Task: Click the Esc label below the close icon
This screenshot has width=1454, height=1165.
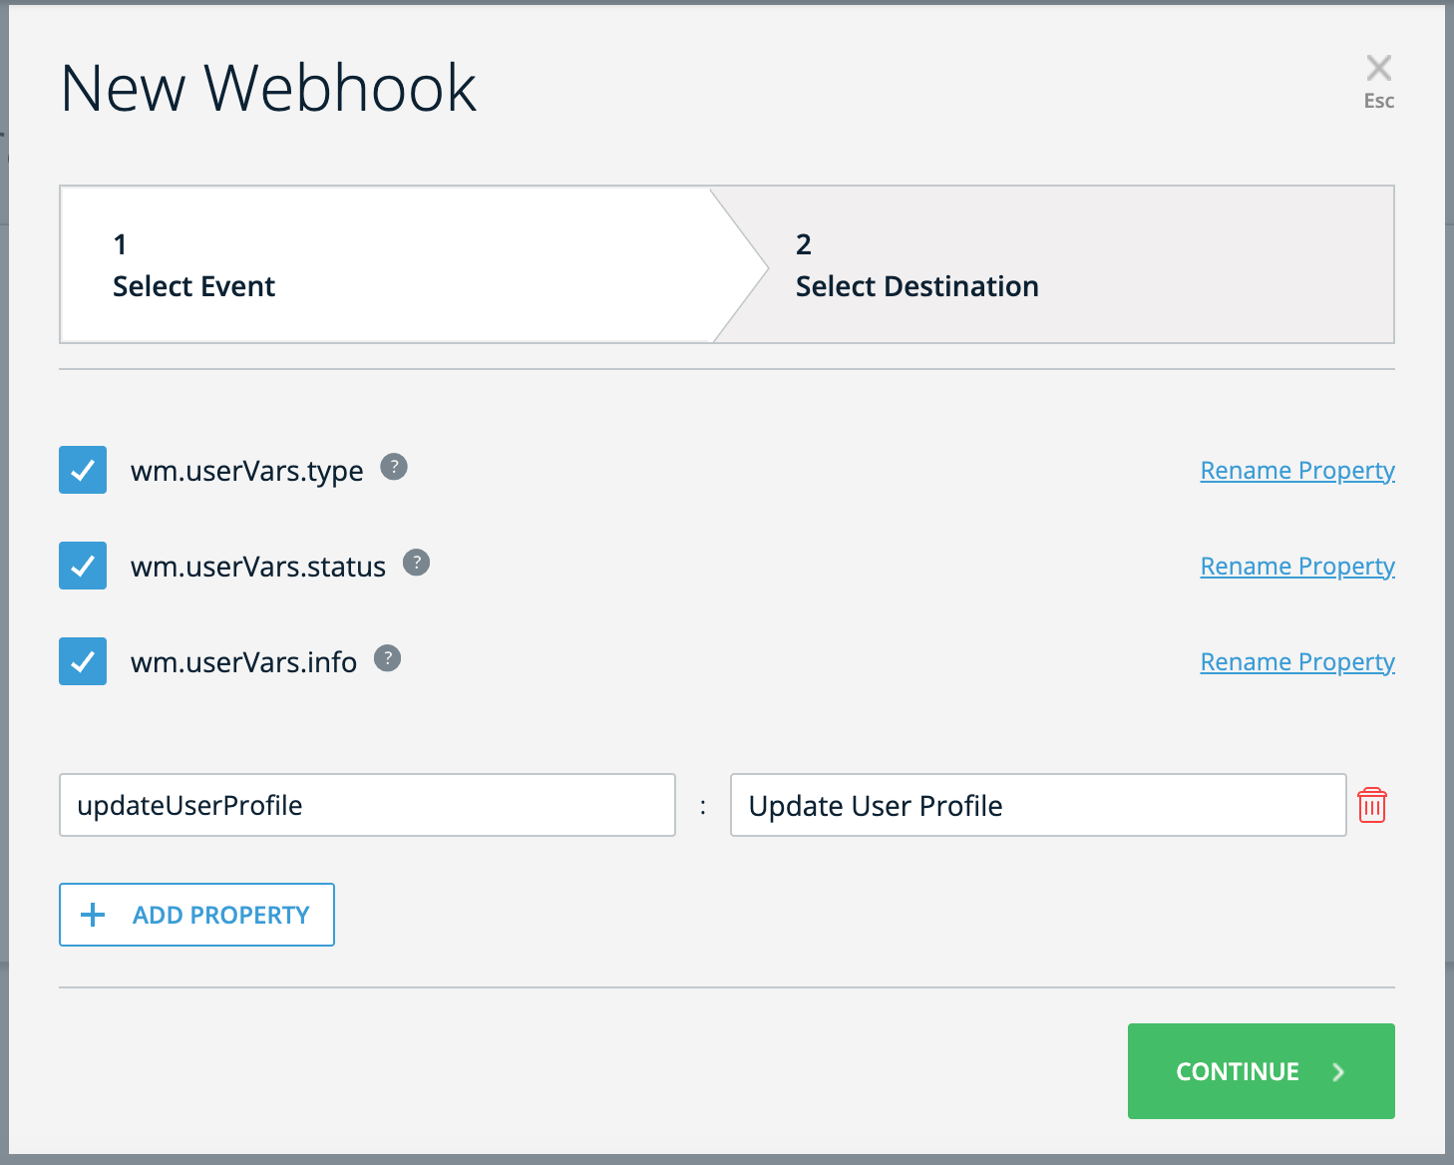Action: (1378, 101)
